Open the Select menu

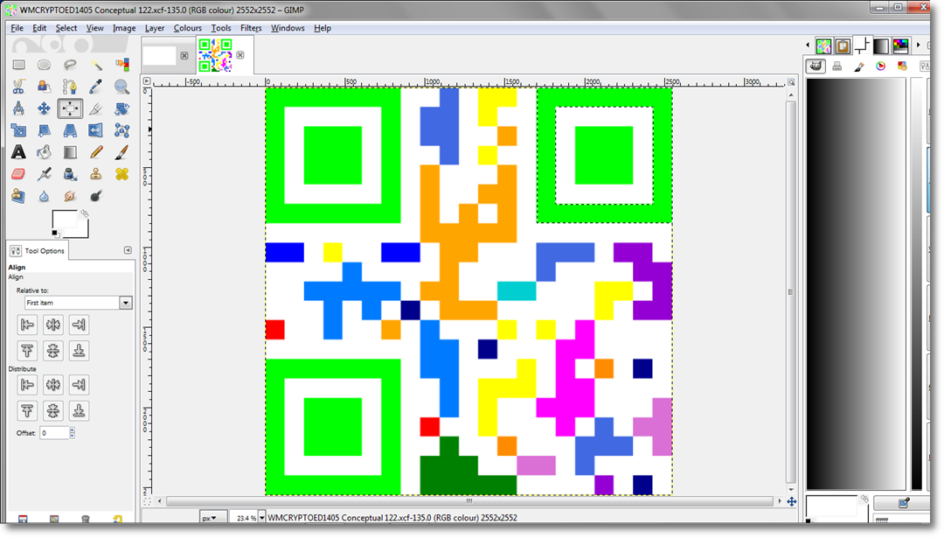click(x=66, y=28)
